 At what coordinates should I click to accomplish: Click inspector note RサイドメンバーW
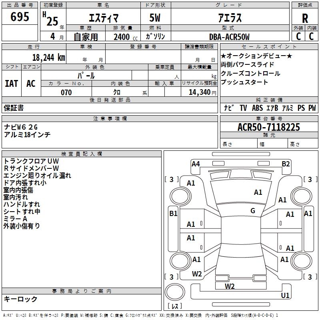pos(31,168)
